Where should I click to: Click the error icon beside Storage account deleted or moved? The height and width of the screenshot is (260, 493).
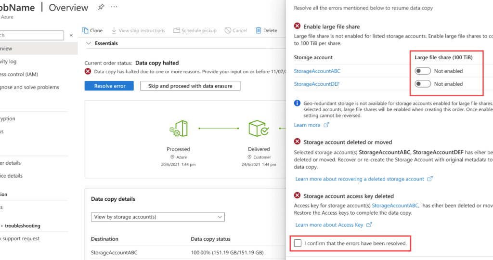coord(297,142)
